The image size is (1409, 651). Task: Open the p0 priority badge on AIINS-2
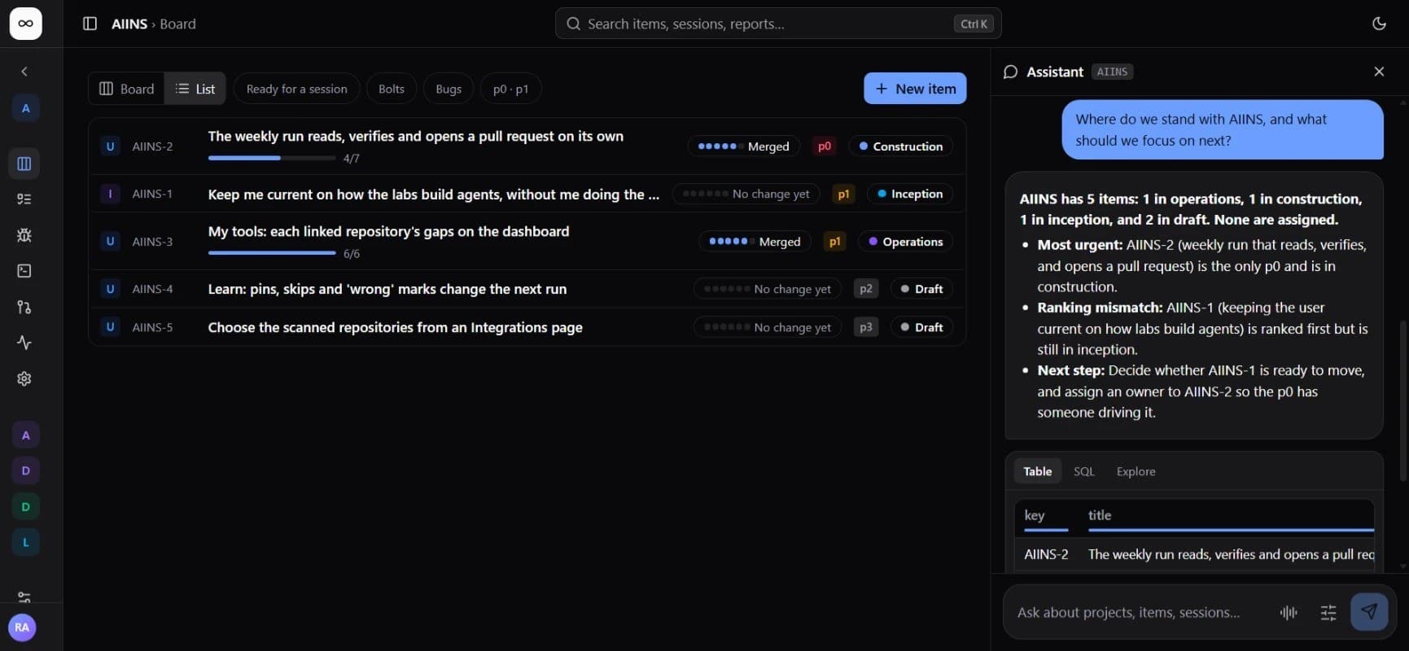click(825, 146)
